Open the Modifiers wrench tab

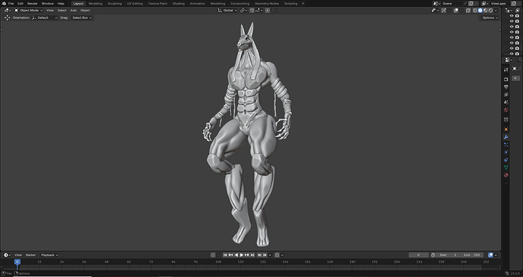tap(506, 137)
